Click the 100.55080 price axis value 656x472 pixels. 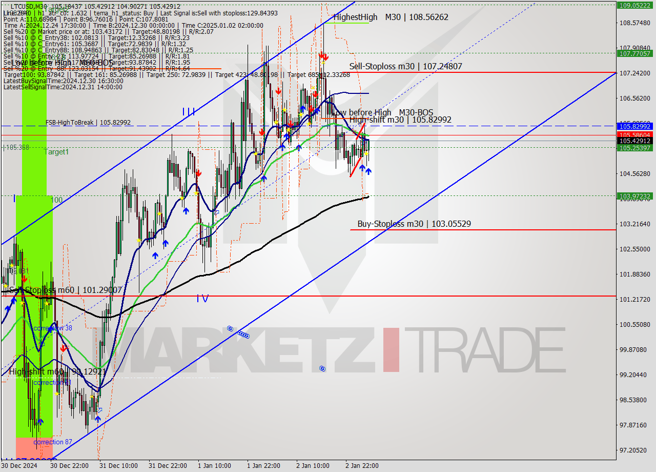(x=634, y=325)
